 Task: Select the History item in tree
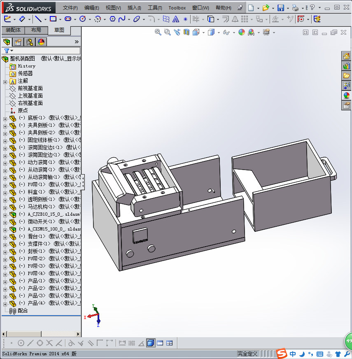click(x=27, y=66)
